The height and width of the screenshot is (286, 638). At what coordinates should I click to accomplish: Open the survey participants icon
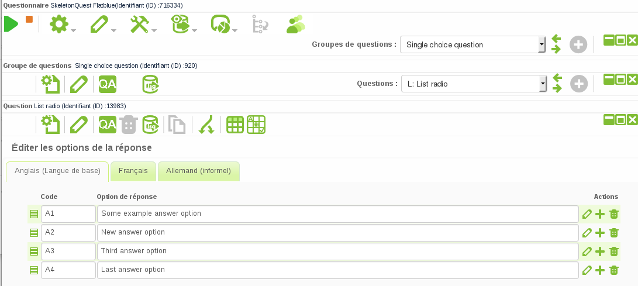pos(295,24)
